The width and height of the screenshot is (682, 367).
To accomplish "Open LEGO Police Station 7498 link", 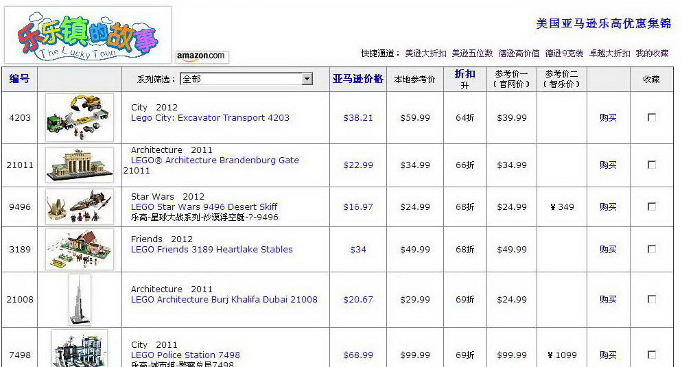I will (185, 355).
